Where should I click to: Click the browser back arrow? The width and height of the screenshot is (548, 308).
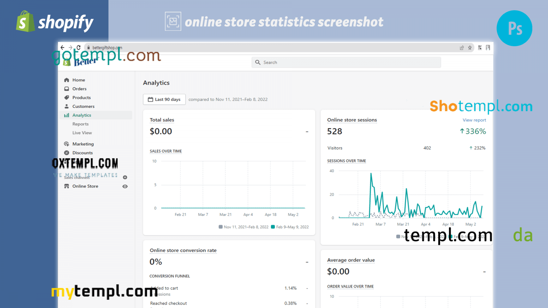click(x=62, y=48)
